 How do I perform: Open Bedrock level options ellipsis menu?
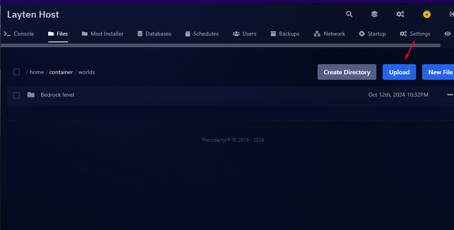point(450,95)
